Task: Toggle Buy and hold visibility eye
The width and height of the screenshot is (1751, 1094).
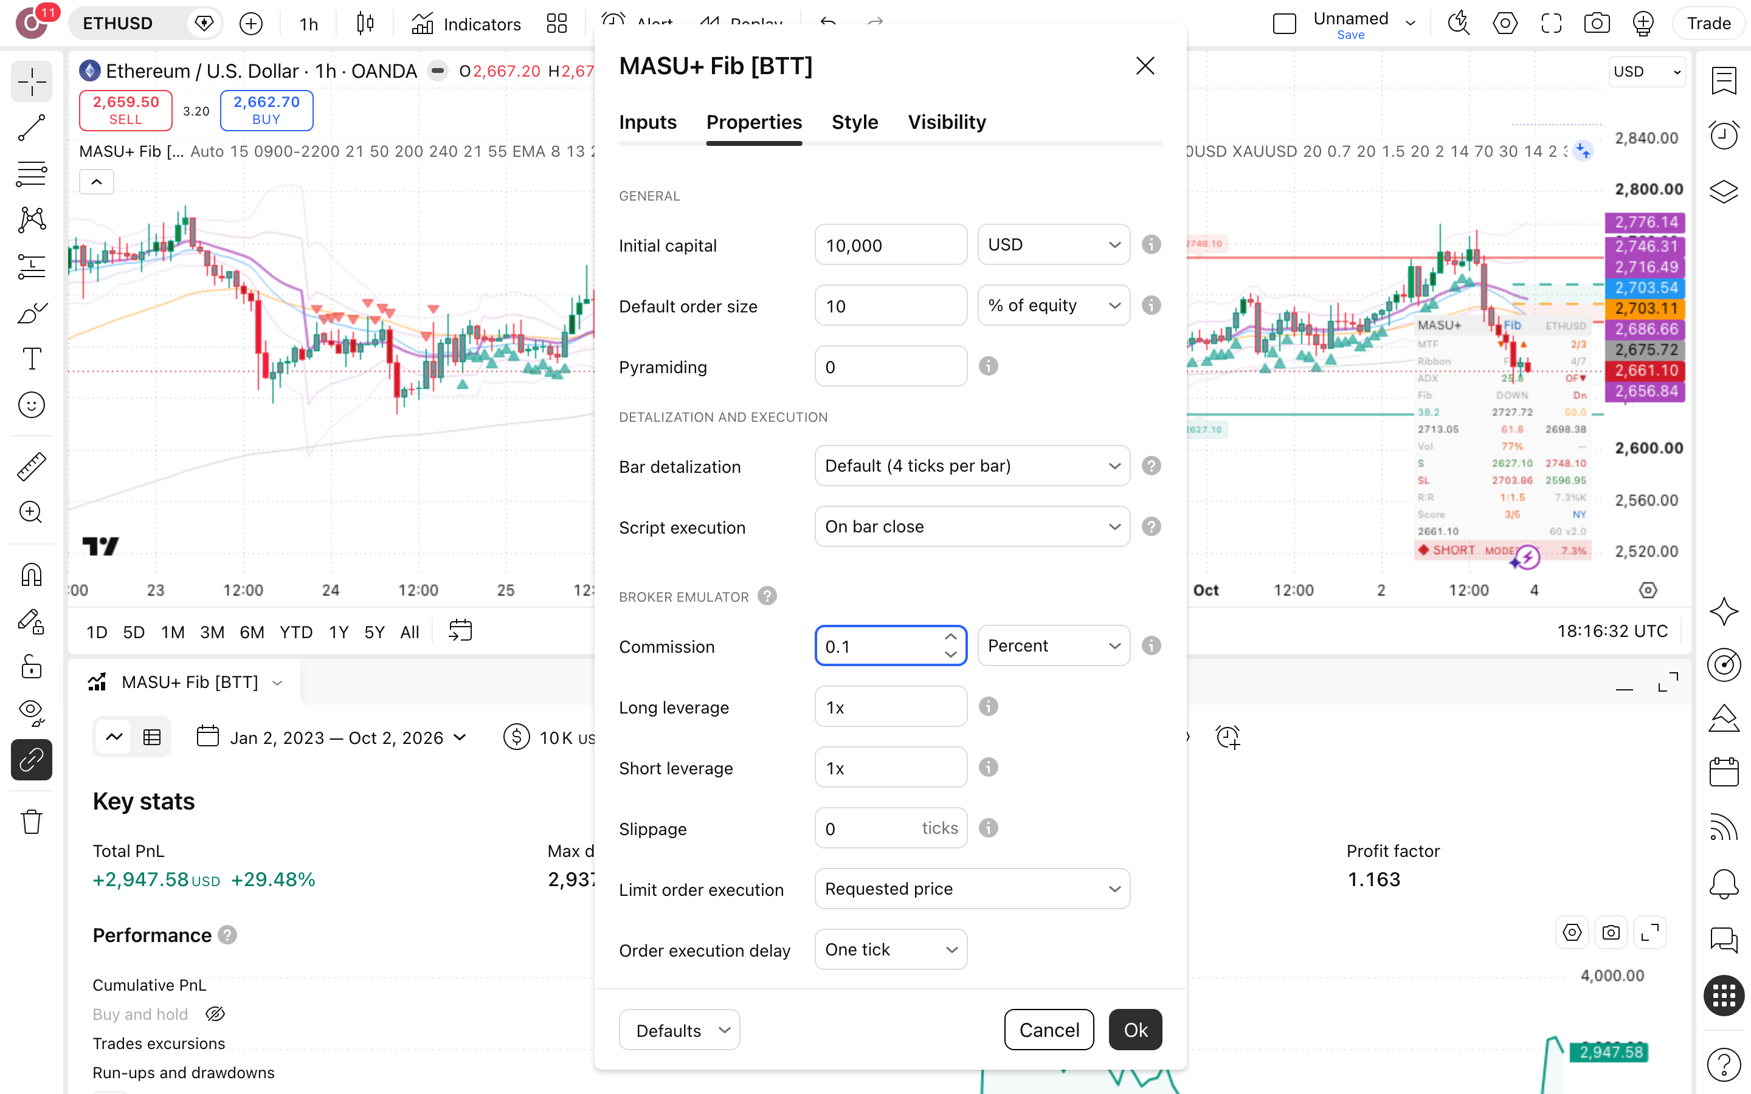Action: tap(215, 1014)
